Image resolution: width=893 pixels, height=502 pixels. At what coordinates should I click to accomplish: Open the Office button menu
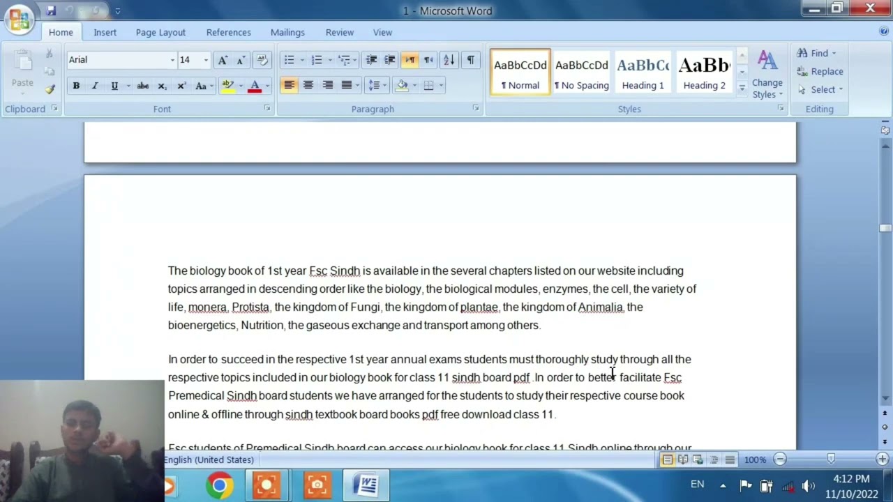[x=19, y=19]
